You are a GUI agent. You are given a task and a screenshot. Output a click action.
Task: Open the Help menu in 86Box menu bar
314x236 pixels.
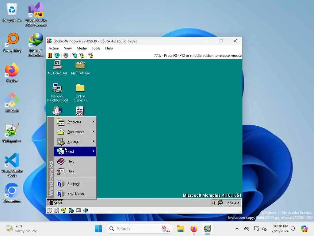pyautogui.click(x=109, y=48)
